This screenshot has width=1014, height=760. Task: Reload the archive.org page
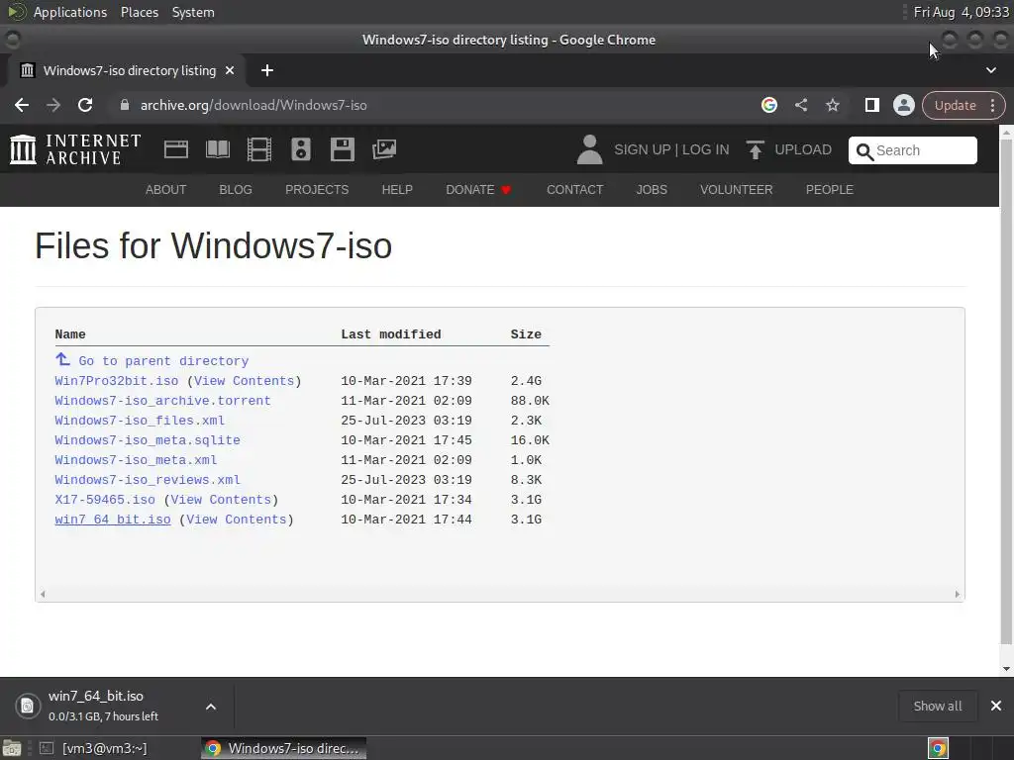coord(85,105)
